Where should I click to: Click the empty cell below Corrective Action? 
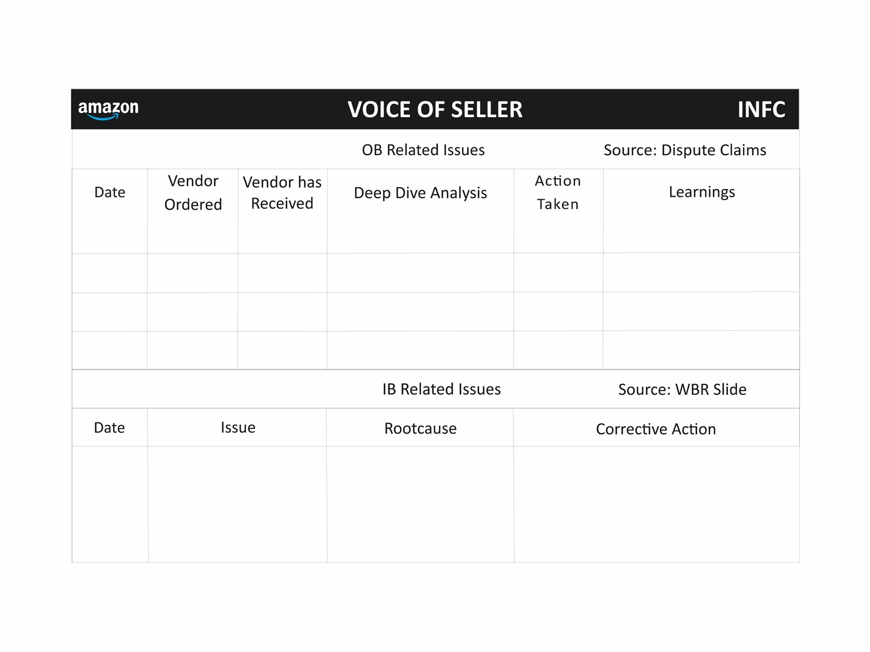click(x=657, y=504)
